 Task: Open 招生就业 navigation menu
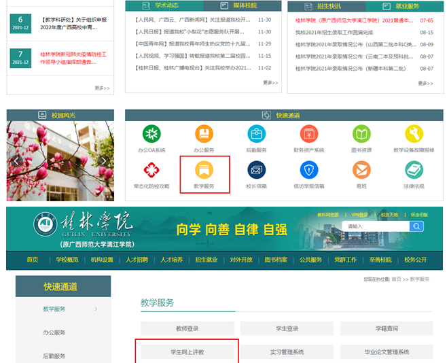tap(207, 260)
